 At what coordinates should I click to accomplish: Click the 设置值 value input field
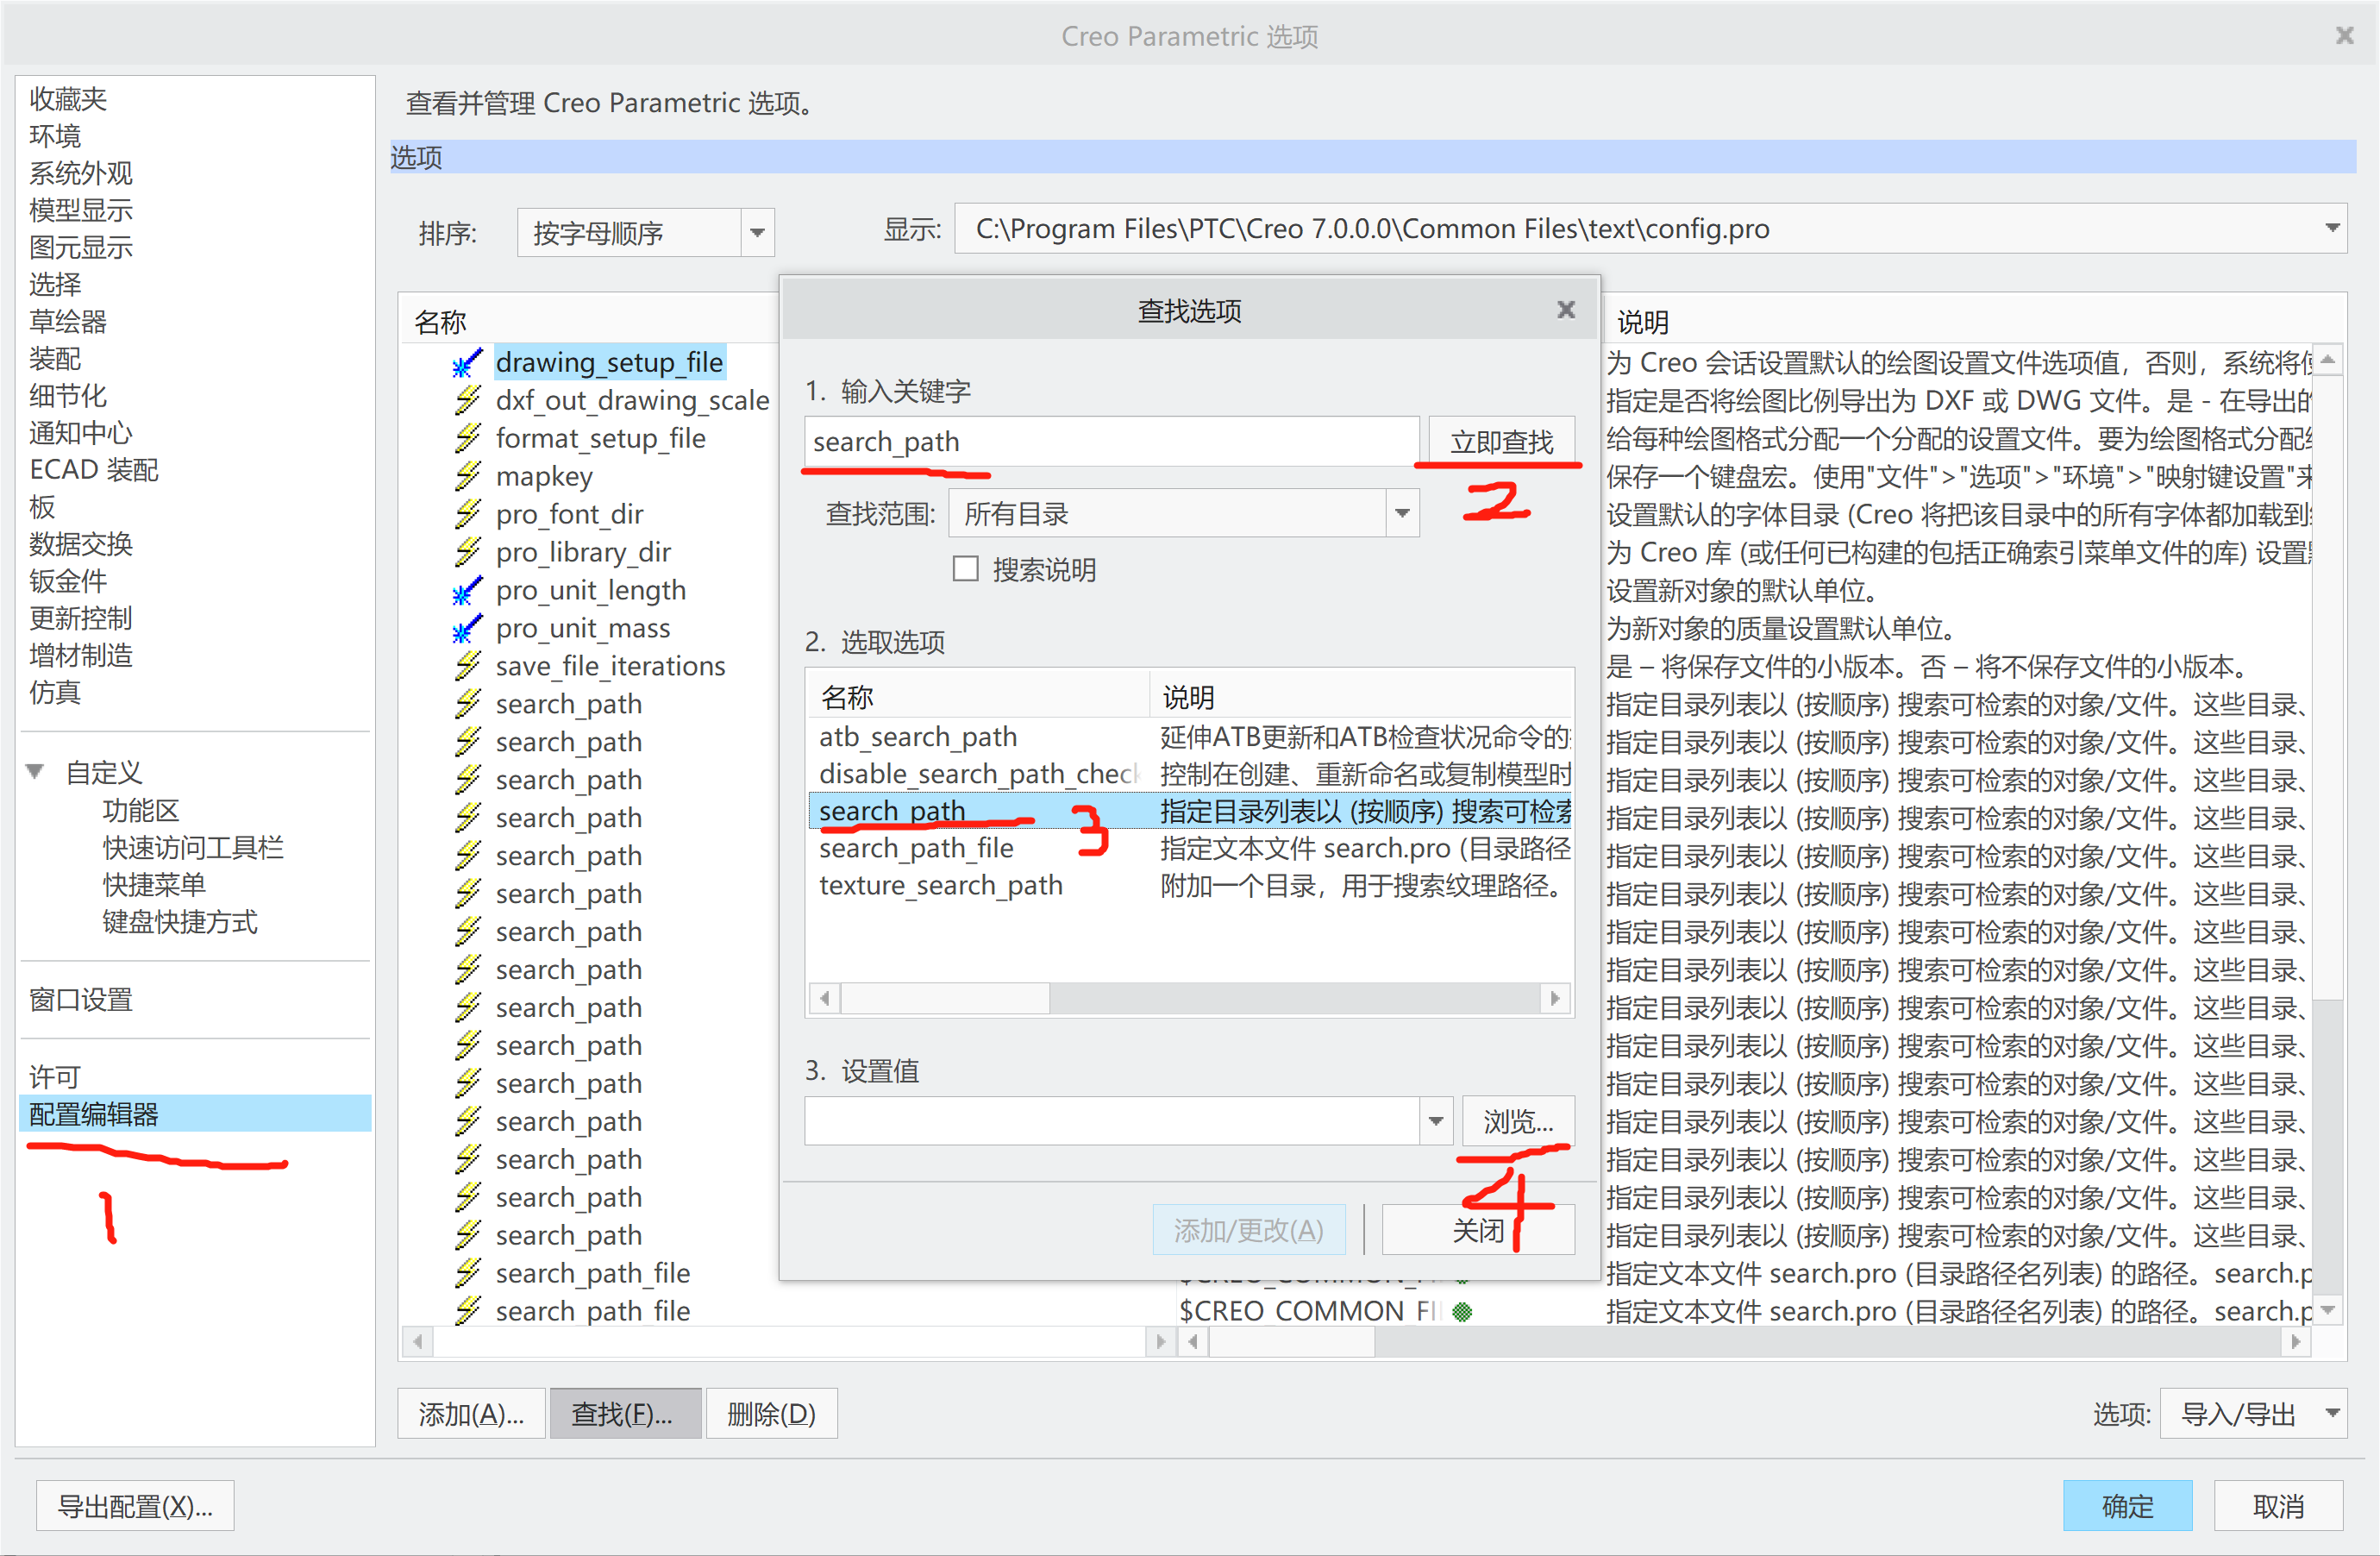click(x=1111, y=1121)
